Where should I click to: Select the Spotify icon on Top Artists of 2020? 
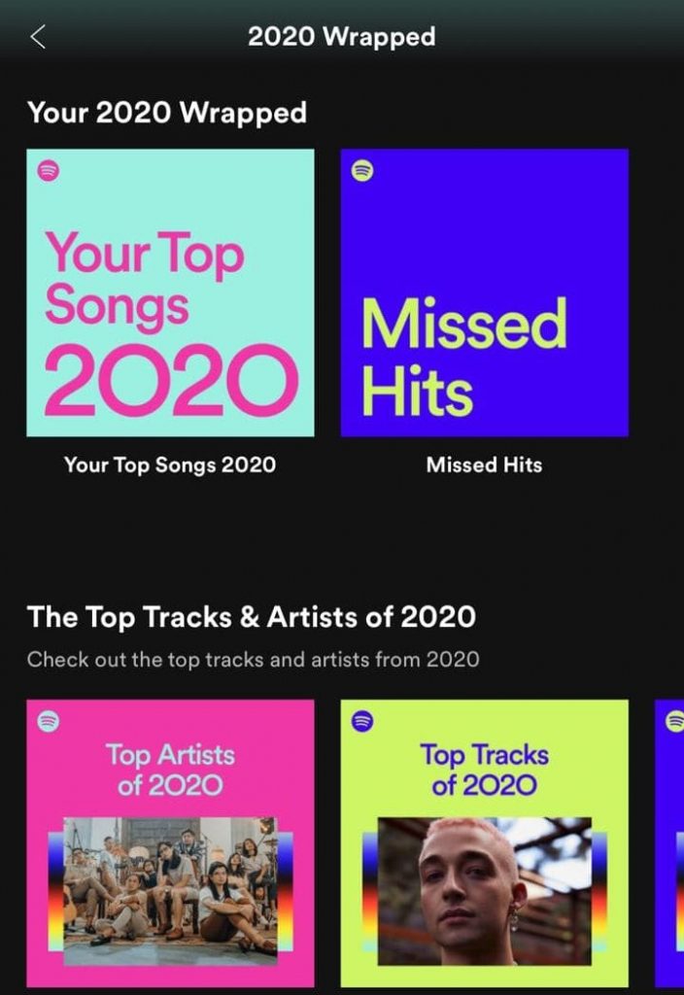(x=47, y=719)
